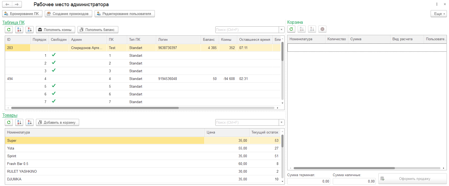Clear the Таблица ПК search field
Screen dimensions: 449x186
tap(281, 30)
